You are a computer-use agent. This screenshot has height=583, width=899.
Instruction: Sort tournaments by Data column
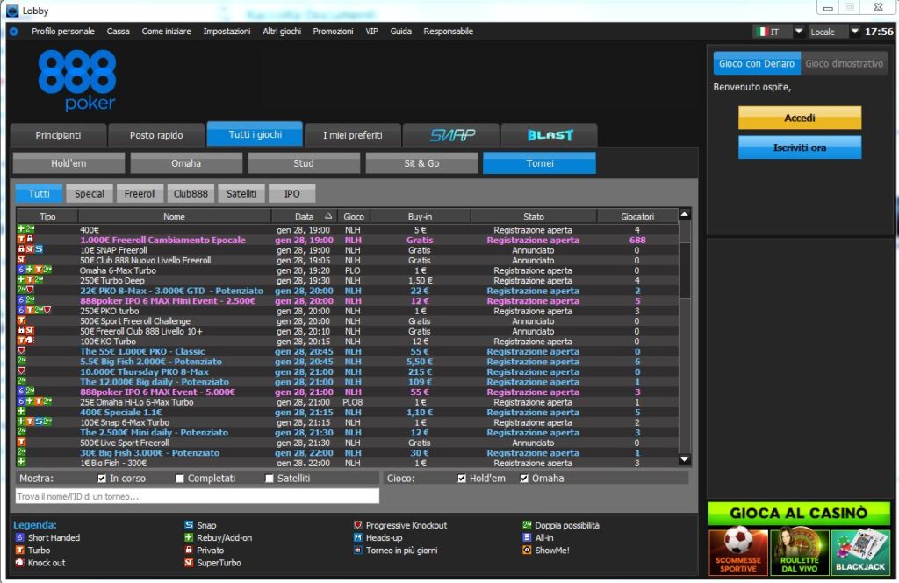(x=305, y=217)
